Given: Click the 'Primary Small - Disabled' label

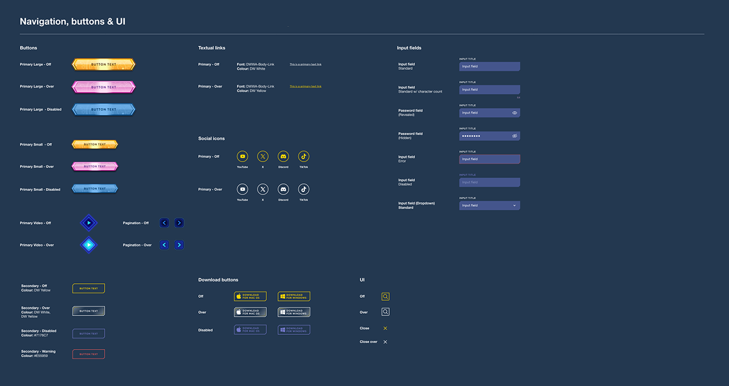Looking at the screenshot, I should point(40,189).
